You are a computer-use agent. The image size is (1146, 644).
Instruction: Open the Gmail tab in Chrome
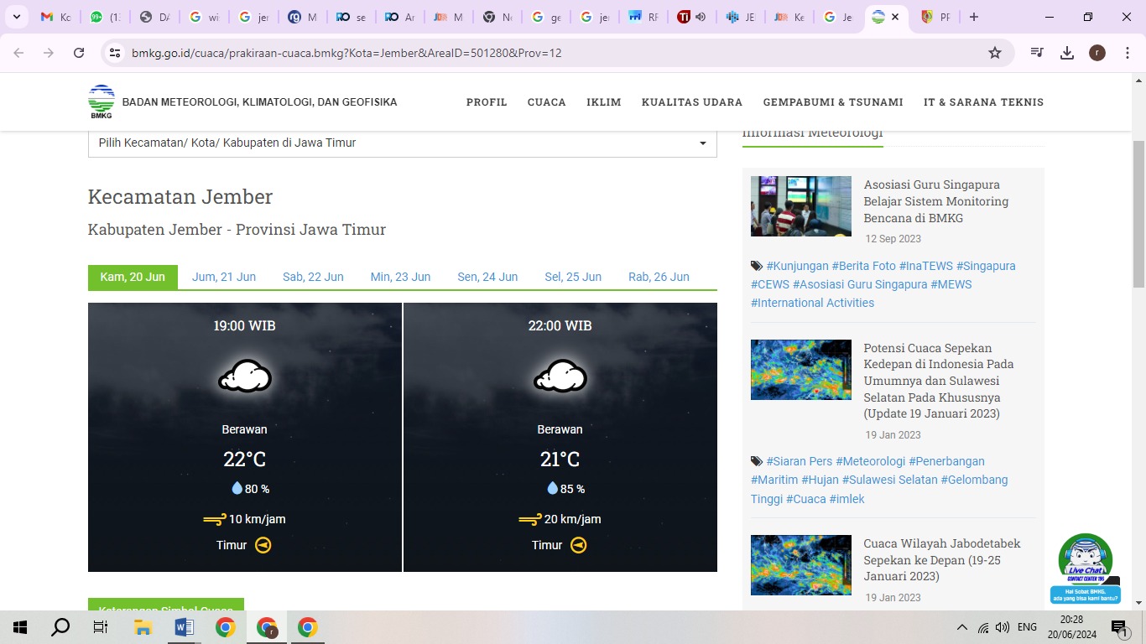(x=56, y=17)
